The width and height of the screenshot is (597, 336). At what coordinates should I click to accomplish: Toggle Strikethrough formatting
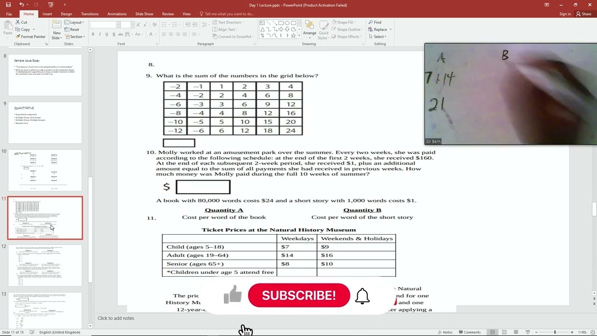click(x=121, y=35)
